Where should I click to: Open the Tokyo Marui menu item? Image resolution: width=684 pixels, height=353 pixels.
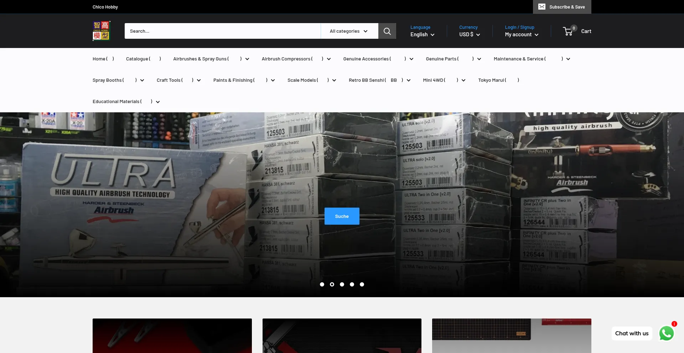[x=498, y=80]
